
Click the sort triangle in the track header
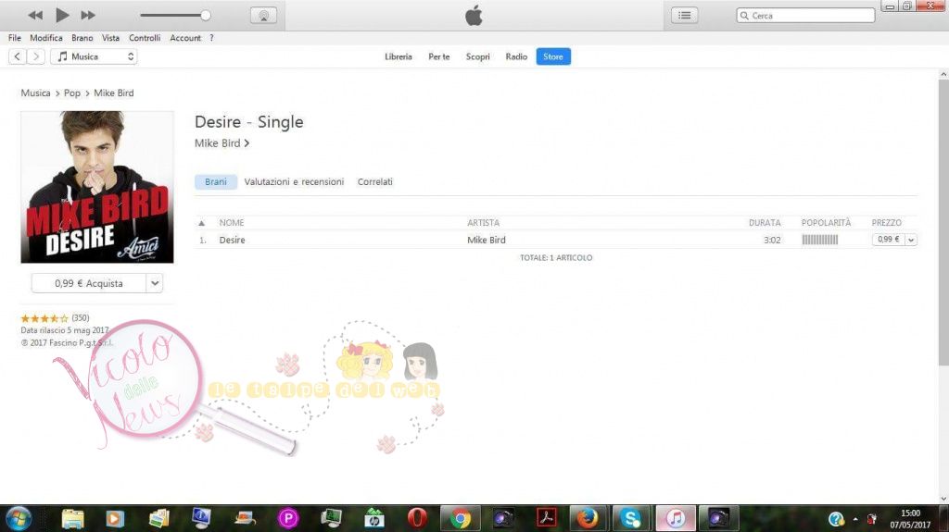[x=201, y=223]
